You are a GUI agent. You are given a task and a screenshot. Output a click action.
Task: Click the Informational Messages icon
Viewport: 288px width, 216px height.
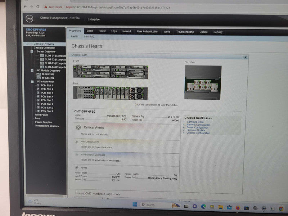point(77,154)
